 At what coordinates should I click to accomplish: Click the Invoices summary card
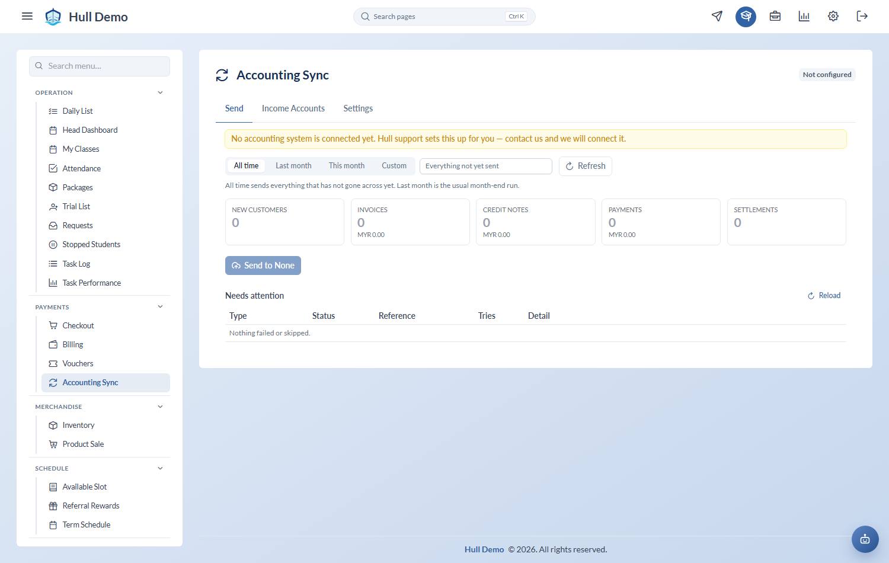tap(410, 222)
